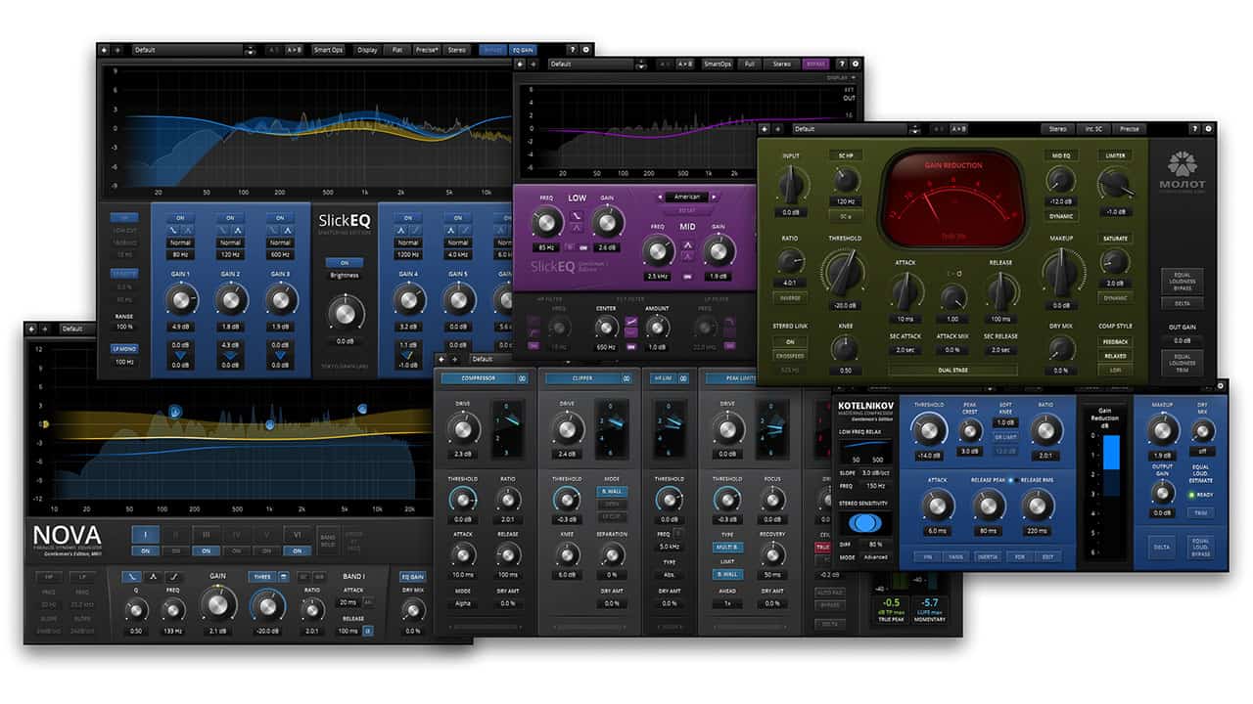
Task: Open the B.WALL mode dropdown in the Clipper module
Action: point(614,492)
